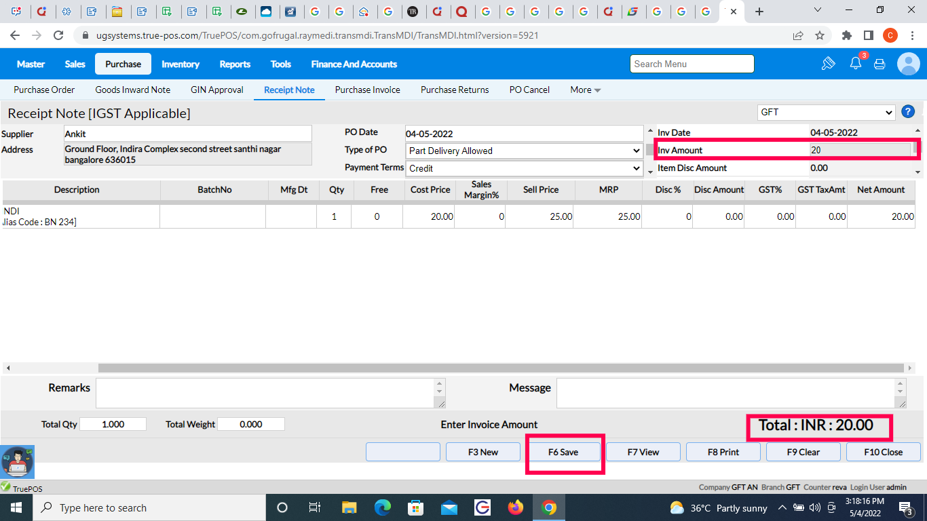Click the F9 Clear button

pos(803,452)
